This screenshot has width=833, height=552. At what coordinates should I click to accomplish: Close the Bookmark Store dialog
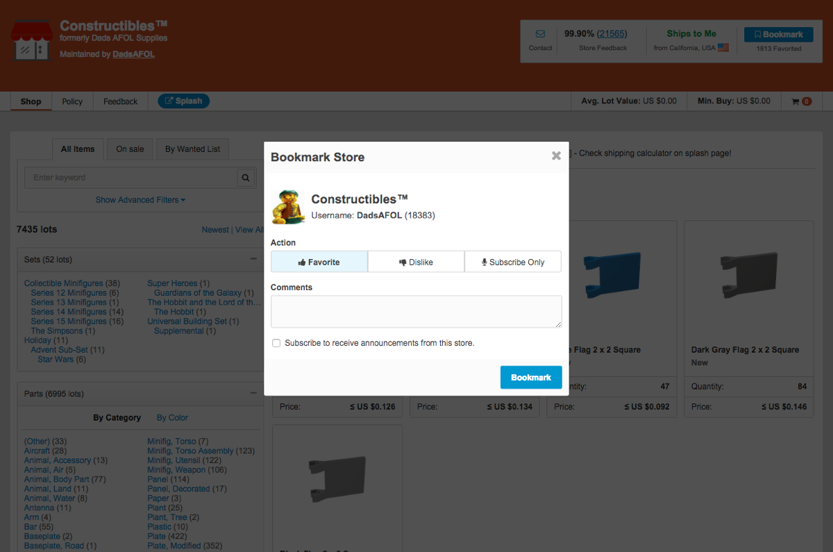click(556, 156)
